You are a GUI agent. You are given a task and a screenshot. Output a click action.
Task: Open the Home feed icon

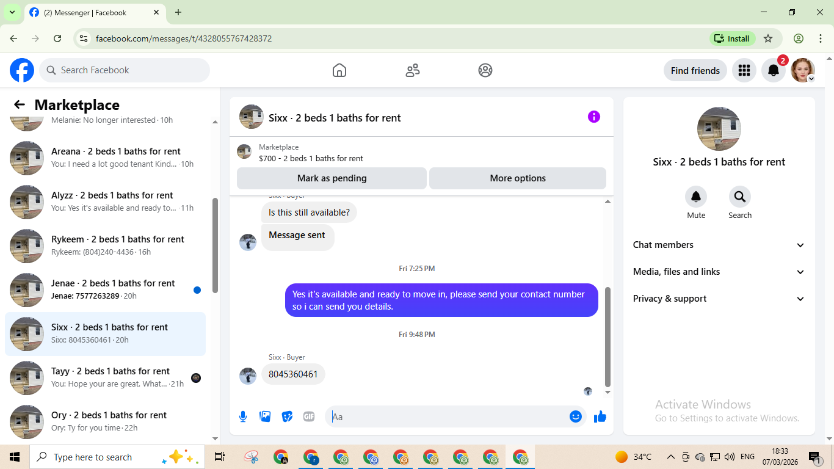[339, 70]
